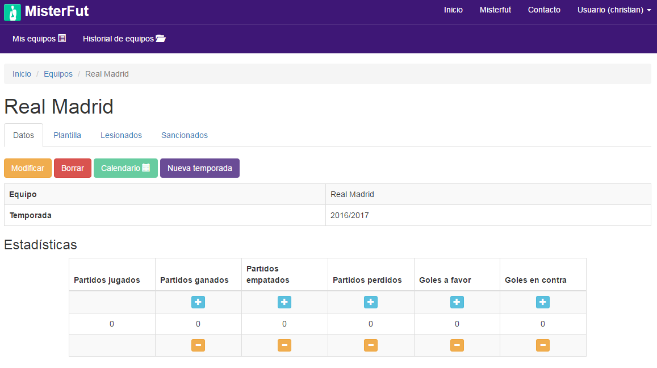Increase Partidos ganados with plus icon
Screen dimensions: 657x368
click(198, 302)
